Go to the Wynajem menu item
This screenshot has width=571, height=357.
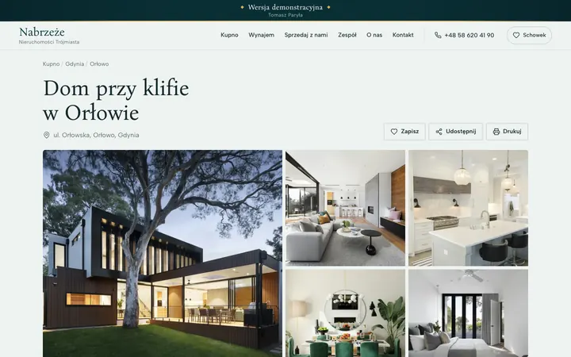coord(261,35)
